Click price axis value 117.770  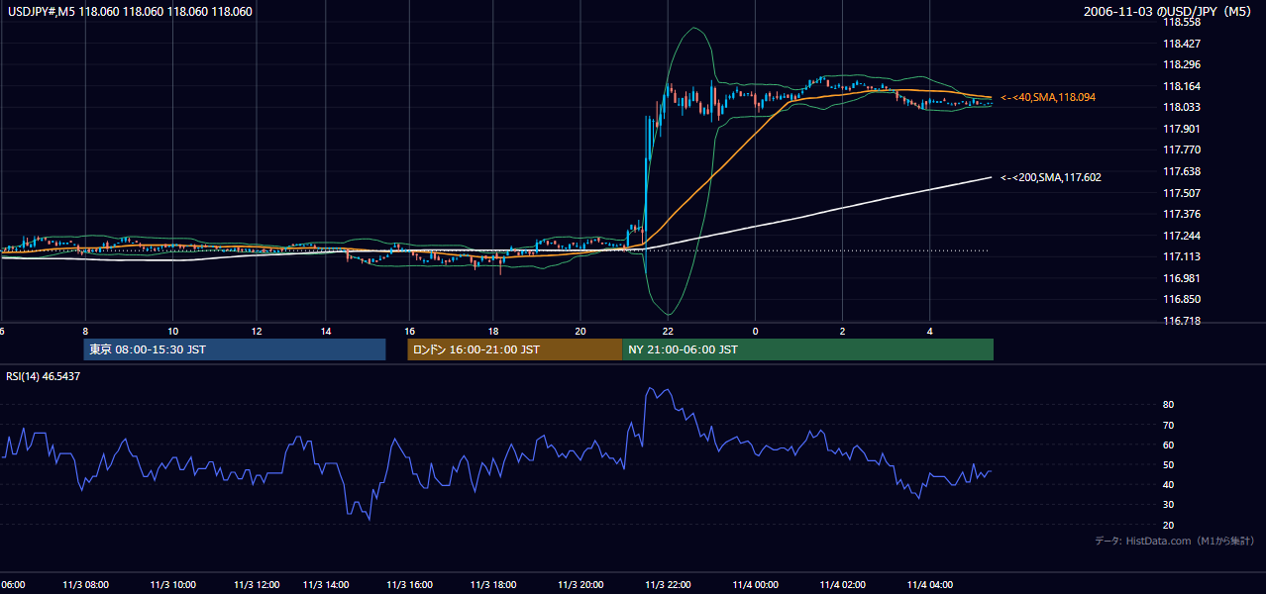[1182, 149]
